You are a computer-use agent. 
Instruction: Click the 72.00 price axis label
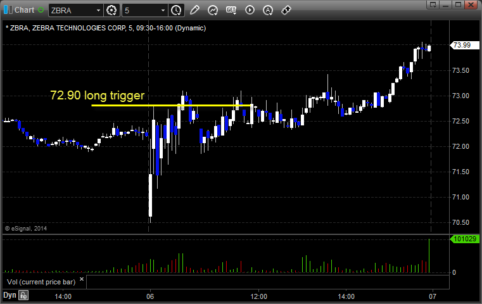click(460, 146)
